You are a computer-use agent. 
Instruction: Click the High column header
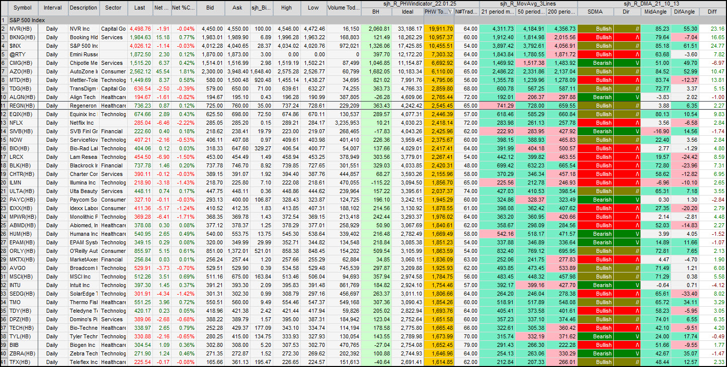click(286, 8)
